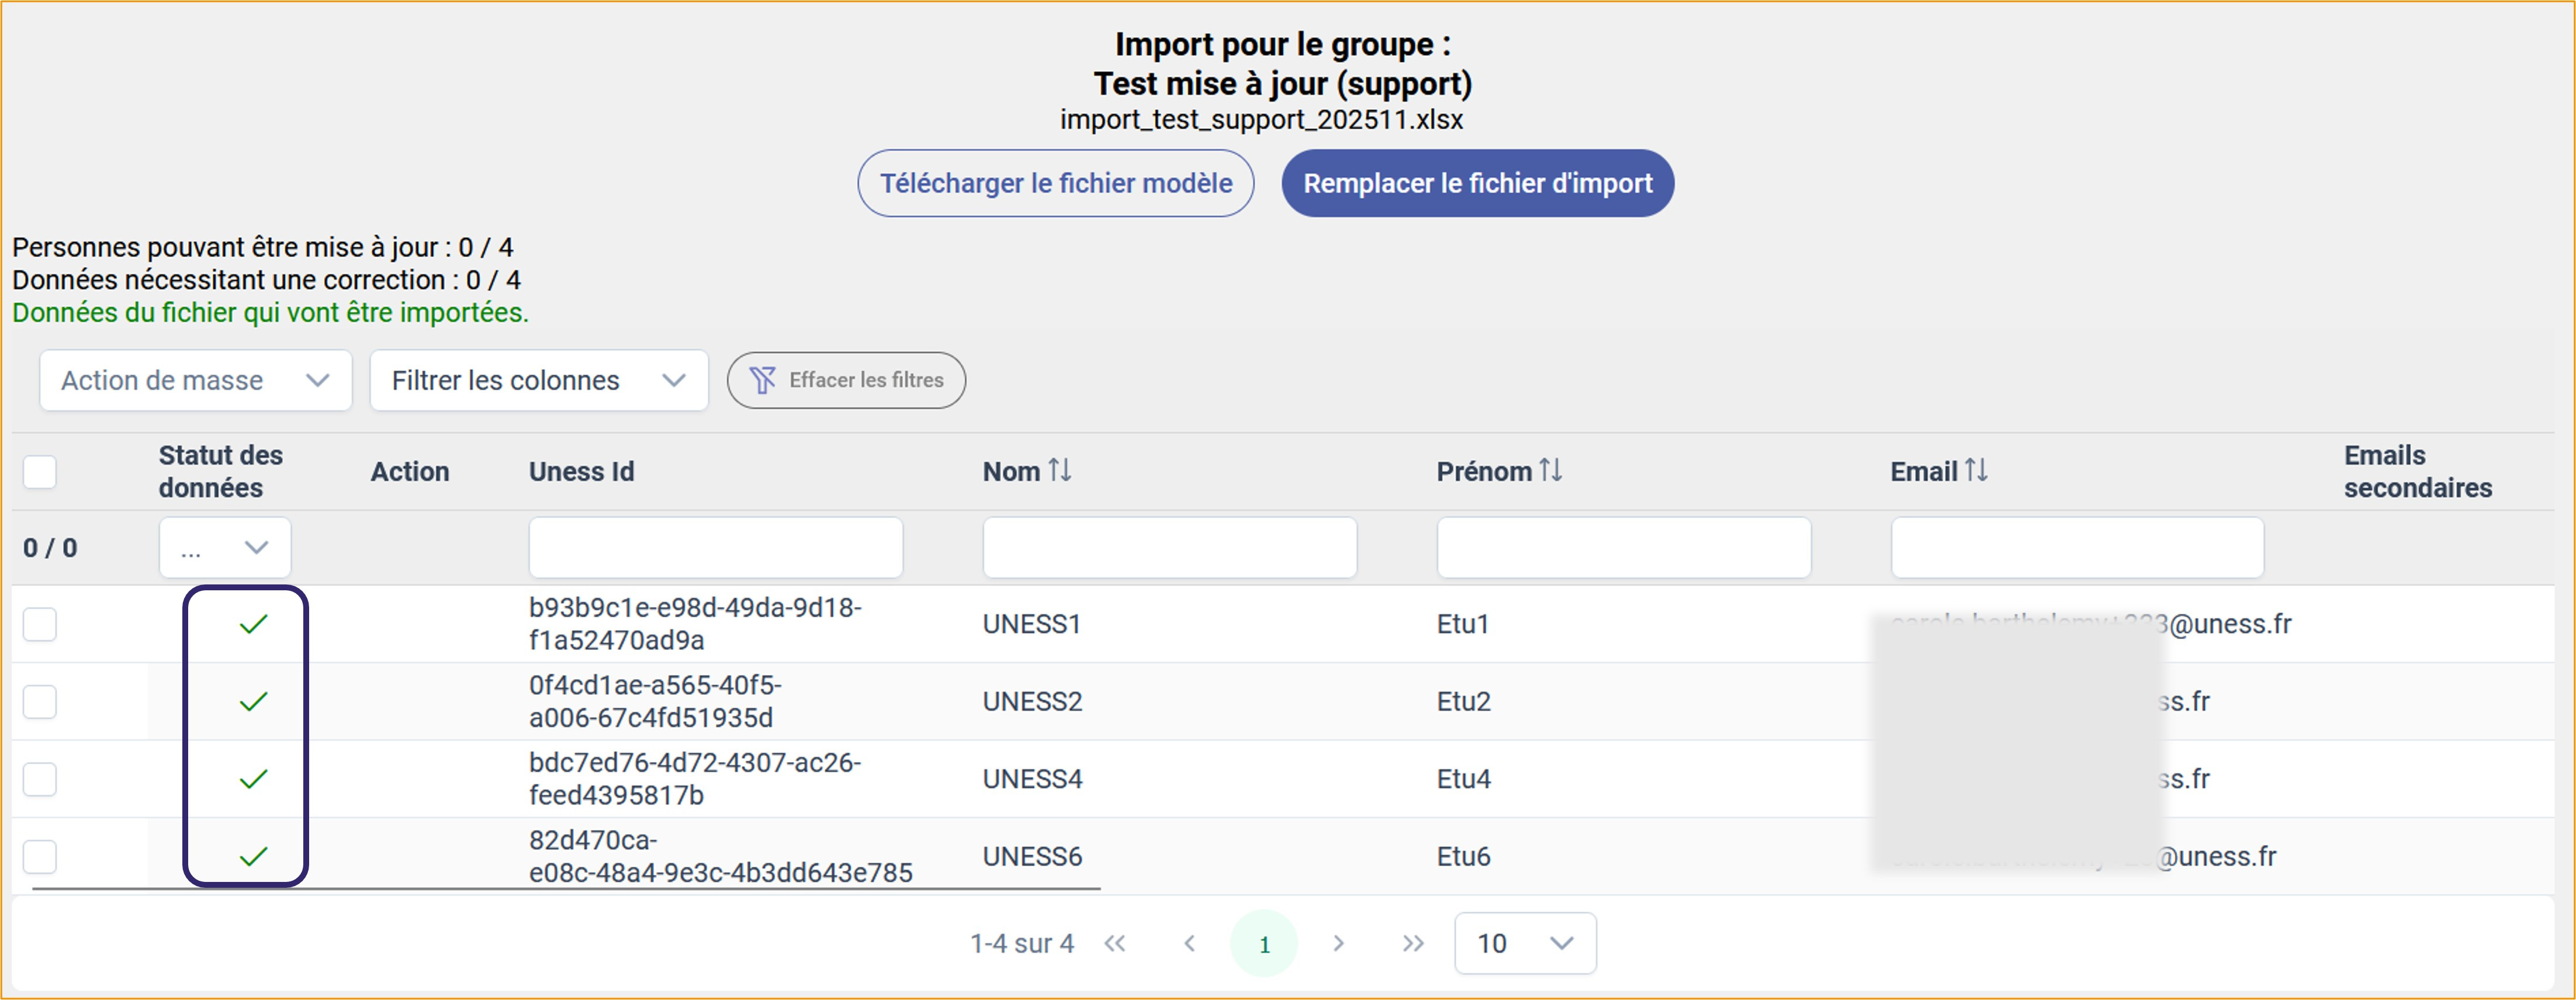Click the Uness Id filter input field
The height and width of the screenshot is (1000, 2576).
pos(715,548)
